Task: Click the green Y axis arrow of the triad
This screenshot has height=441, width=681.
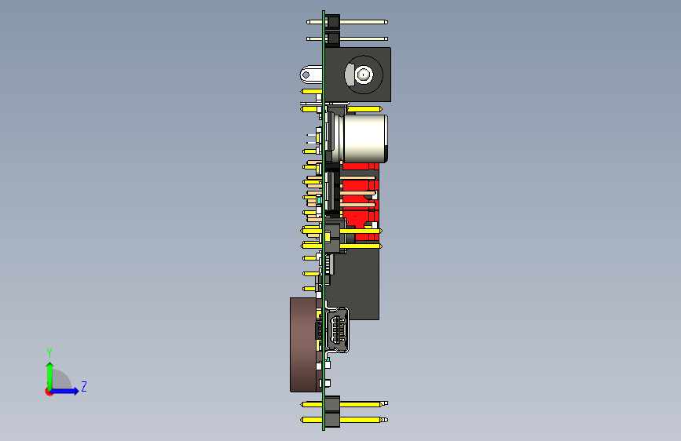Action: coord(50,375)
